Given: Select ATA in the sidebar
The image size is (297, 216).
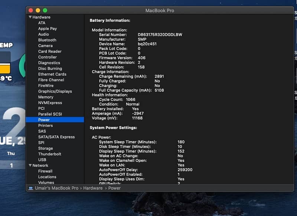Looking at the screenshot, I should (x=42, y=23).
